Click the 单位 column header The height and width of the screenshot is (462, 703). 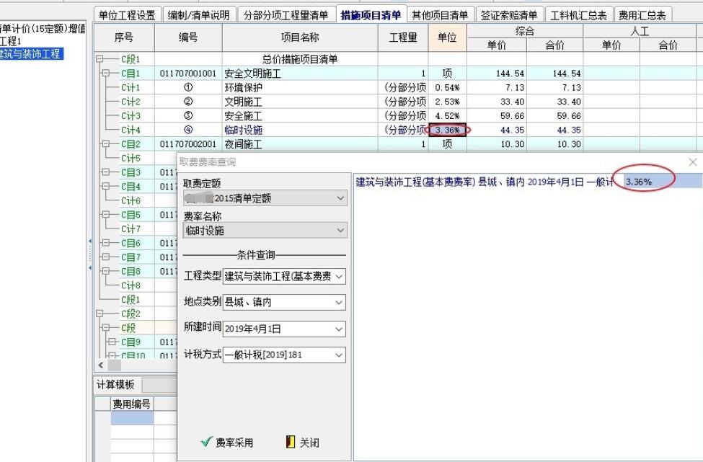point(448,37)
